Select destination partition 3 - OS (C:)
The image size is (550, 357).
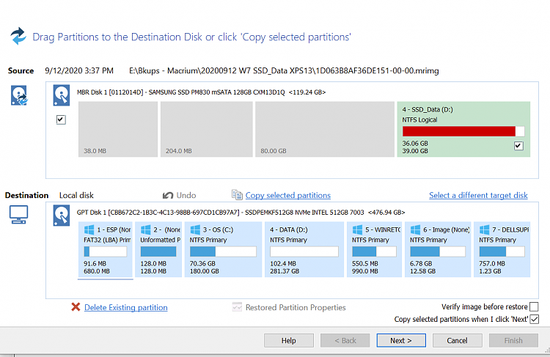[x=223, y=249]
